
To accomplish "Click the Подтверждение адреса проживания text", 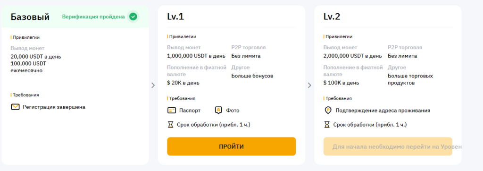I will click(383, 111).
